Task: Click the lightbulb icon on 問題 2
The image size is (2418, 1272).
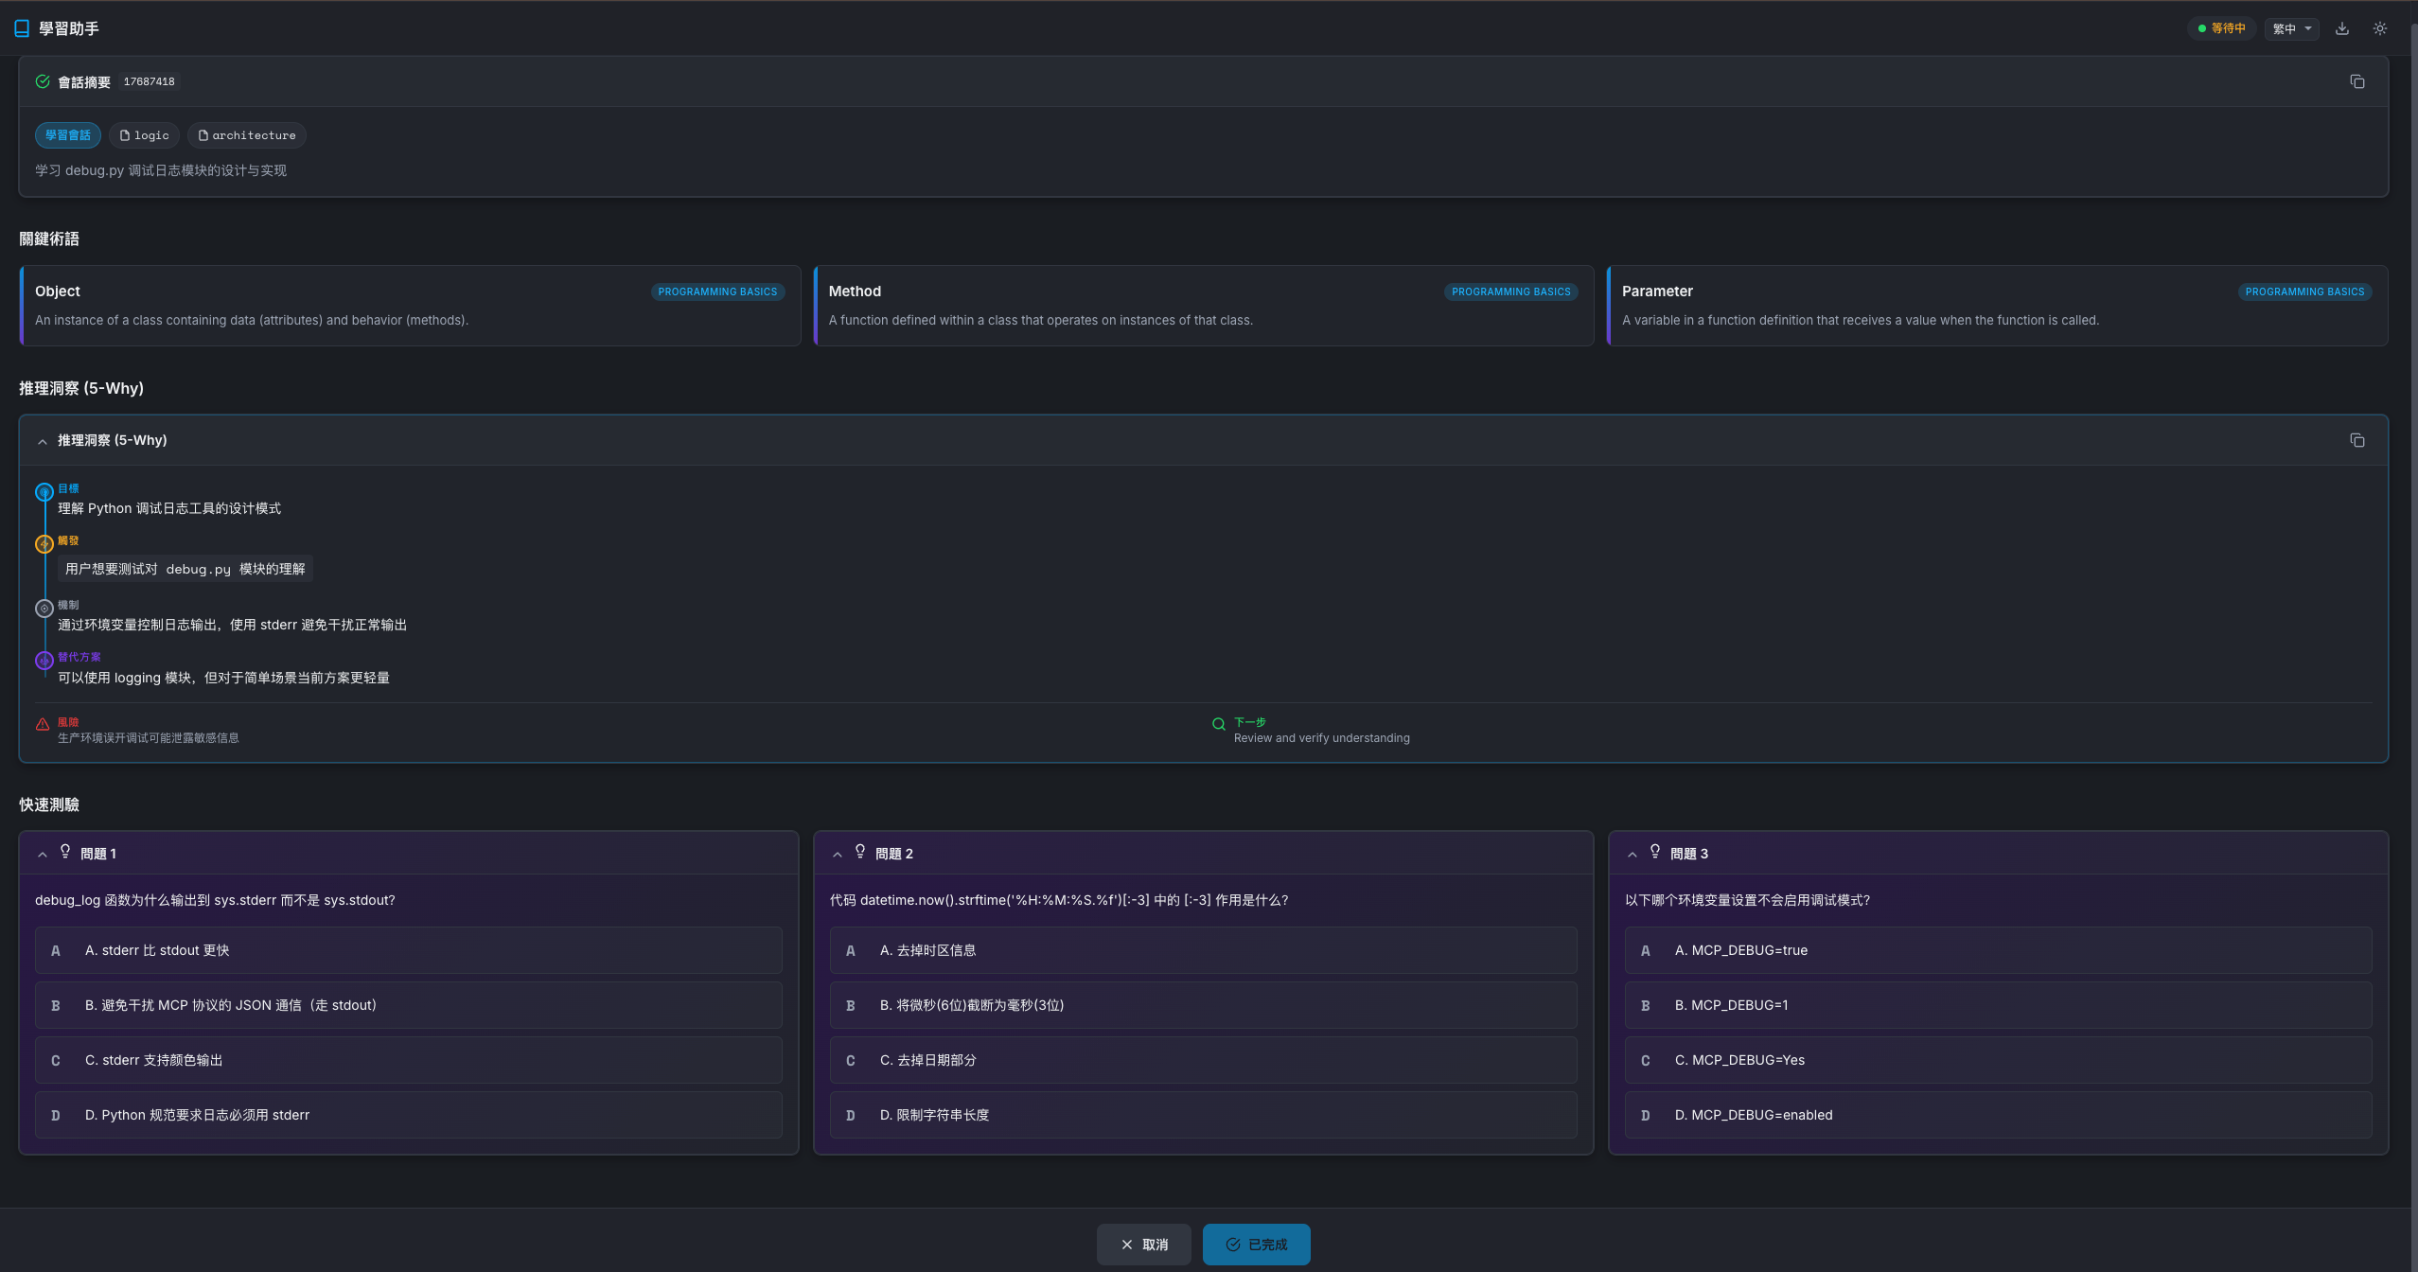Action: pos(860,852)
